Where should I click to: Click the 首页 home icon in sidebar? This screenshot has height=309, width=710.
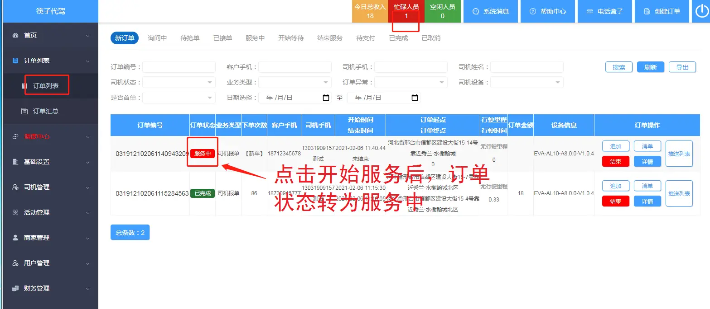click(x=15, y=35)
